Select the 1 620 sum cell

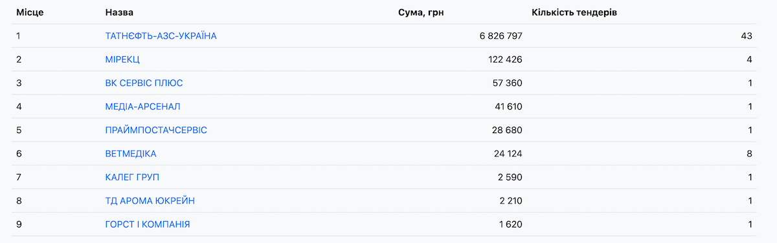pyautogui.click(x=511, y=224)
